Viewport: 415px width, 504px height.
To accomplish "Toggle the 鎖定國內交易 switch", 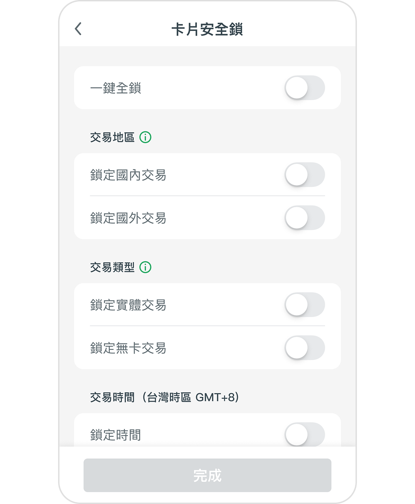I will tap(304, 175).
